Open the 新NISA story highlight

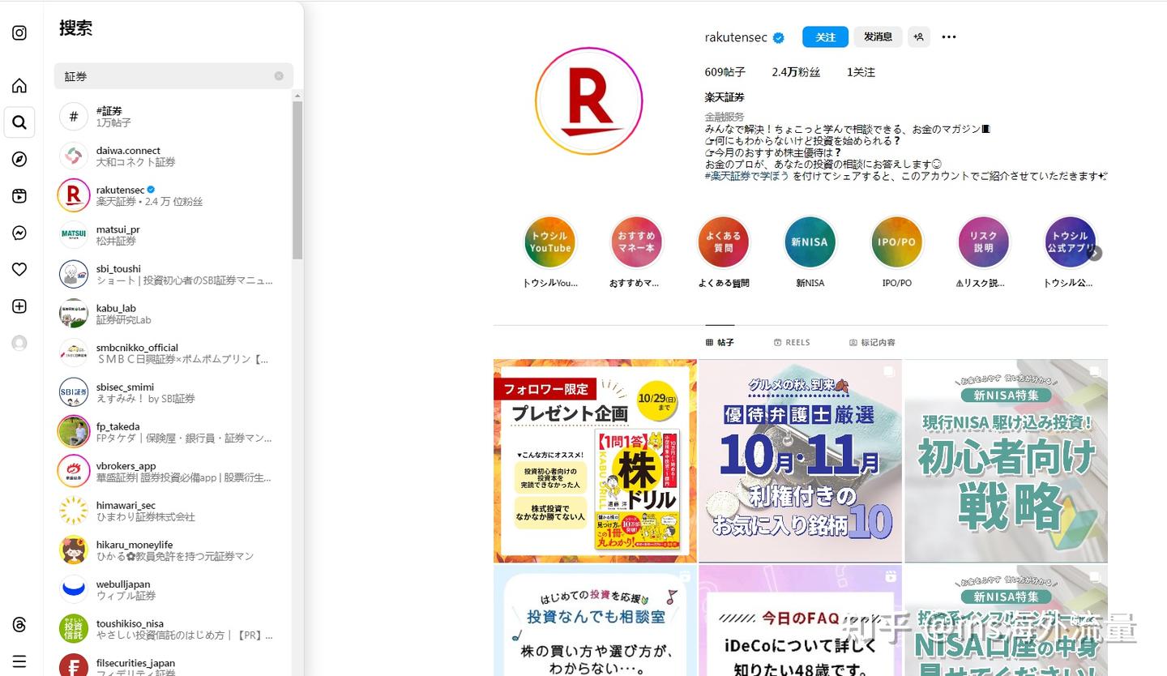(x=810, y=242)
